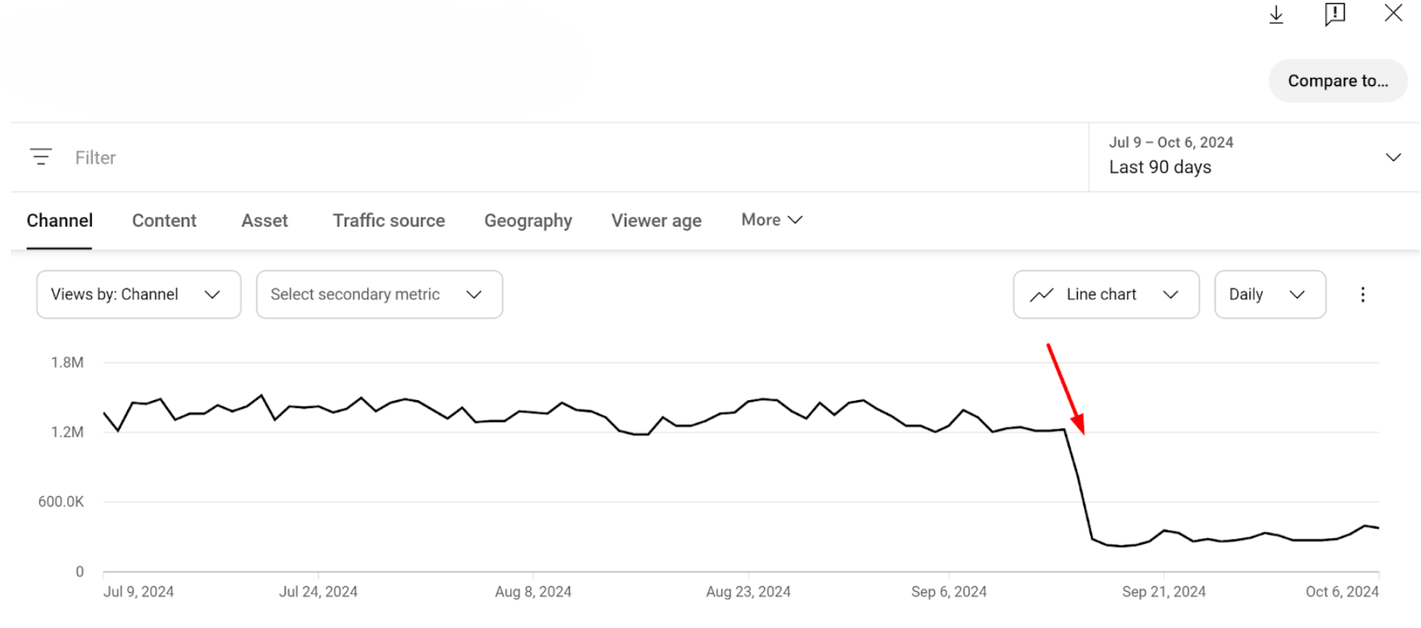Change the Daily granularity dropdown
1421x628 pixels.
1269,294
